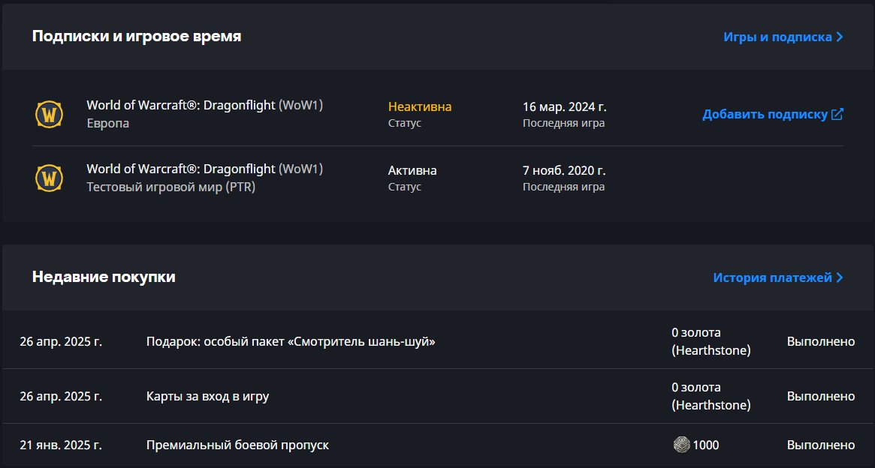The height and width of the screenshot is (468, 875).
Task: Select the Добавить подписку link text
Action: [x=765, y=115]
